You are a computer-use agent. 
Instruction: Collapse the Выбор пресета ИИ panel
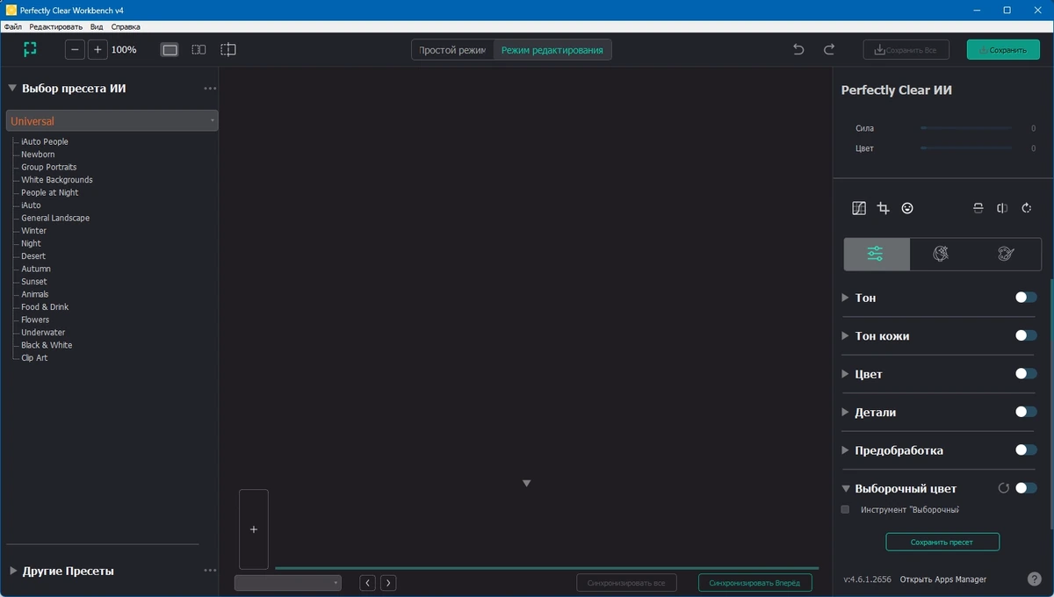point(12,88)
